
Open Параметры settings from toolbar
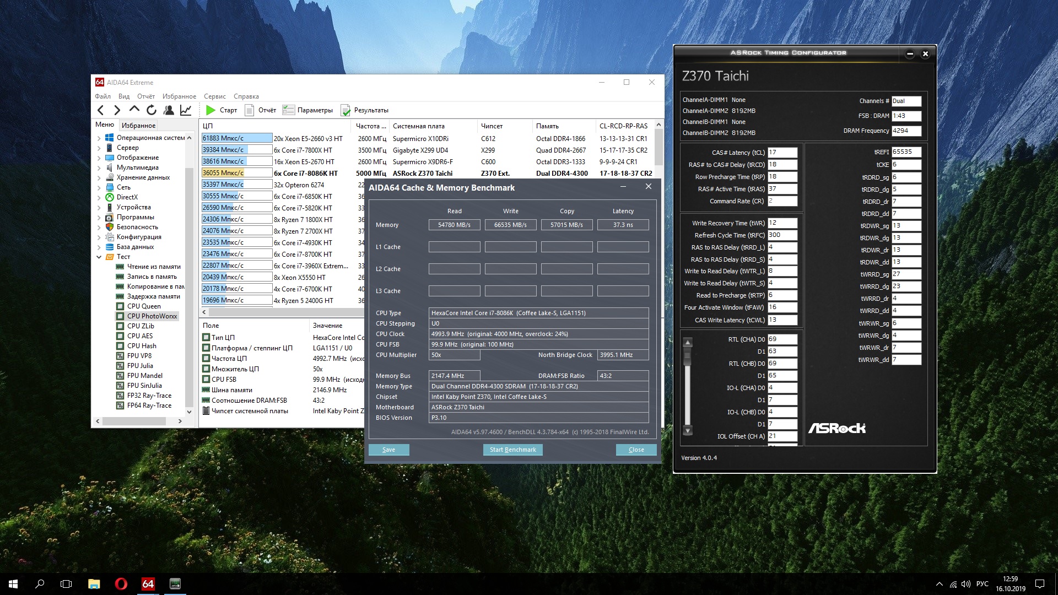click(x=288, y=110)
